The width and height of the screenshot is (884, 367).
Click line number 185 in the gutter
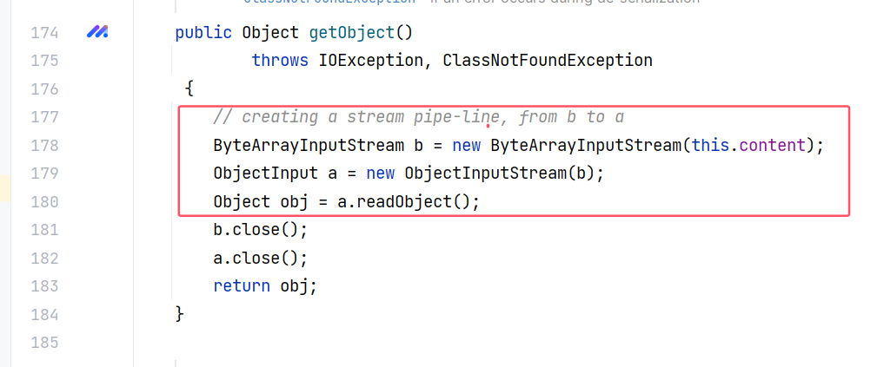click(x=43, y=342)
